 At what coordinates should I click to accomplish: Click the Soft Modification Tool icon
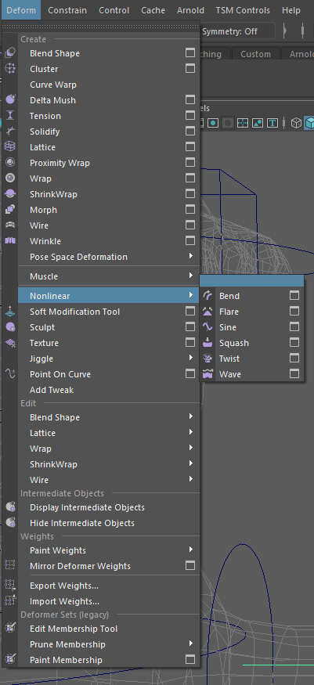[x=10, y=312]
